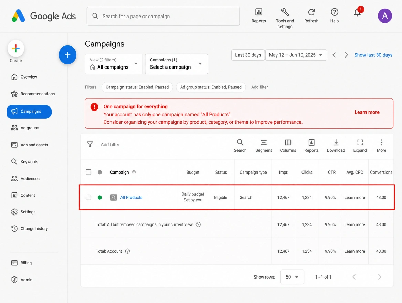Refresh the page data
The height and width of the screenshot is (303, 402).
pyautogui.click(x=311, y=15)
